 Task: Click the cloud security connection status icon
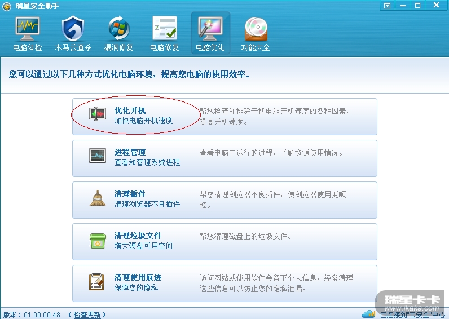[368, 314]
